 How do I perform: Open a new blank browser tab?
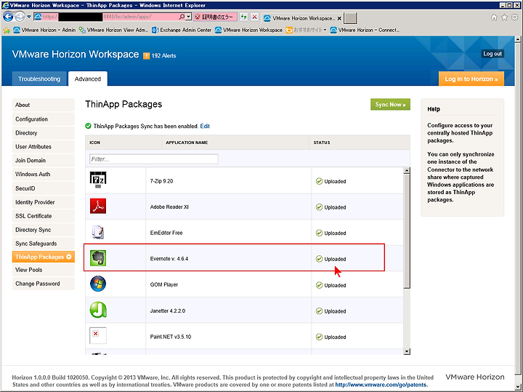[350, 18]
